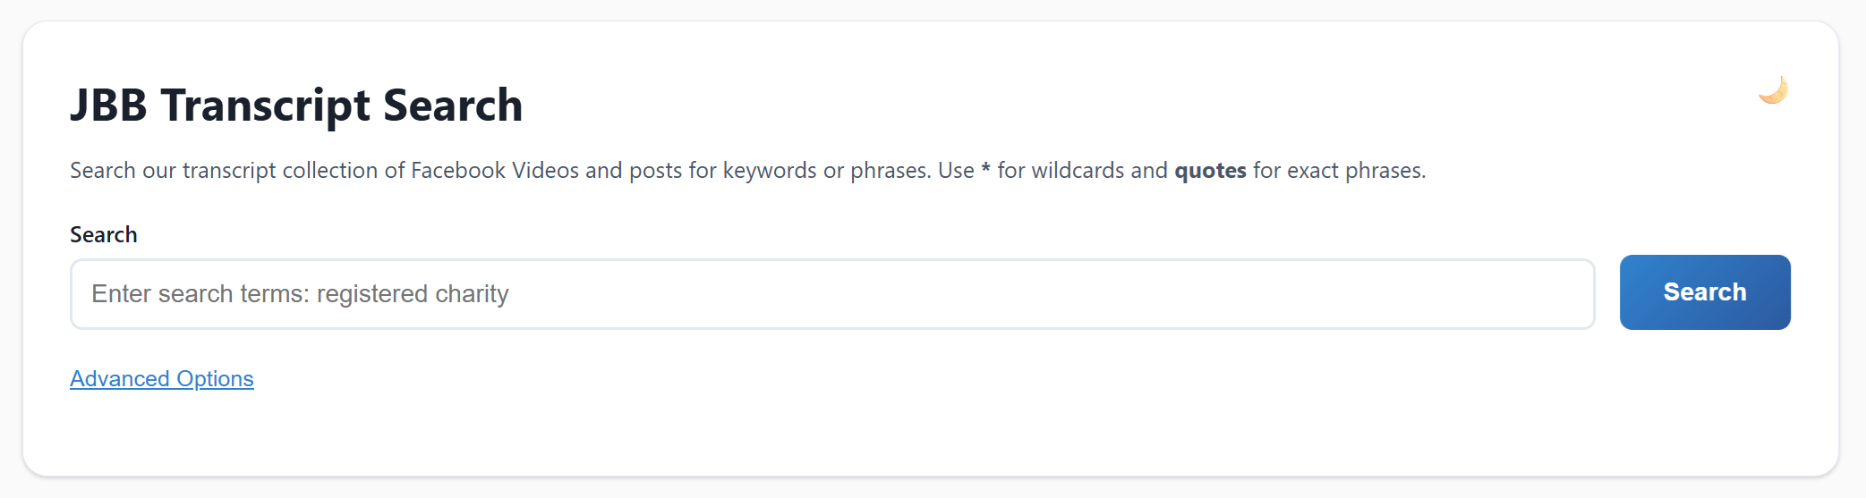Click the bold word quotes in the description
This screenshot has width=1866, height=498.
pyautogui.click(x=1210, y=170)
